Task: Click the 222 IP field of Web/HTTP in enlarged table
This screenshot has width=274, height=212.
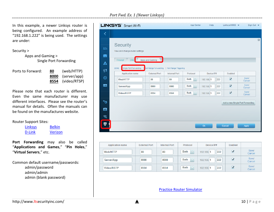Action: coord(219,152)
